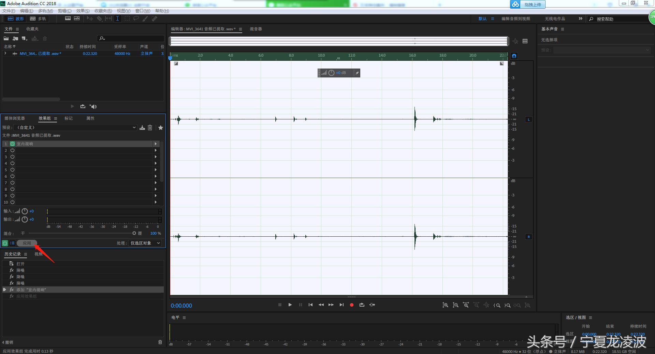Image resolution: width=655 pixels, height=354 pixels.
Task: Save the effects rack preset
Action: coord(142,128)
